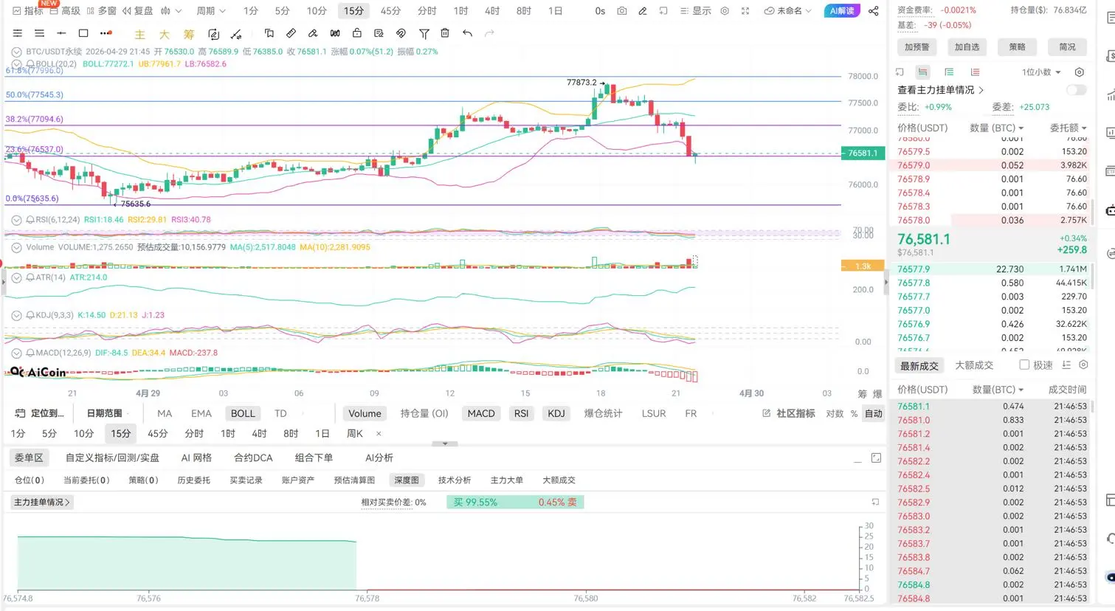
Task: Click the trash can delete-drawings icon
Action: (x=445, y=33)
